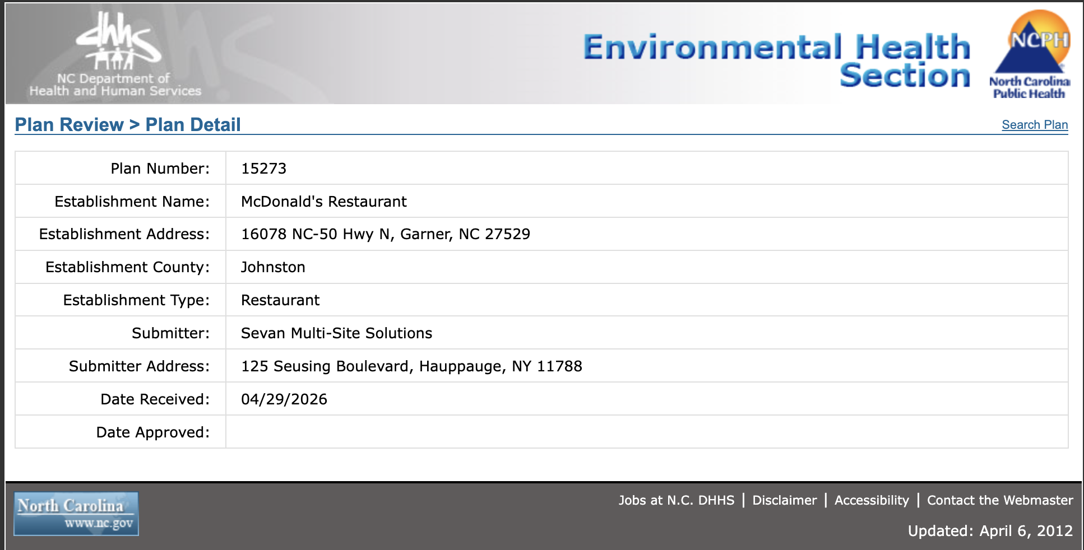Click establishment name McDonald's Restaurant

coord(323,202)
